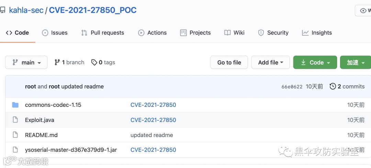Go to the Security tab
The width and height of the screenshot is (371, 168).
273,33
